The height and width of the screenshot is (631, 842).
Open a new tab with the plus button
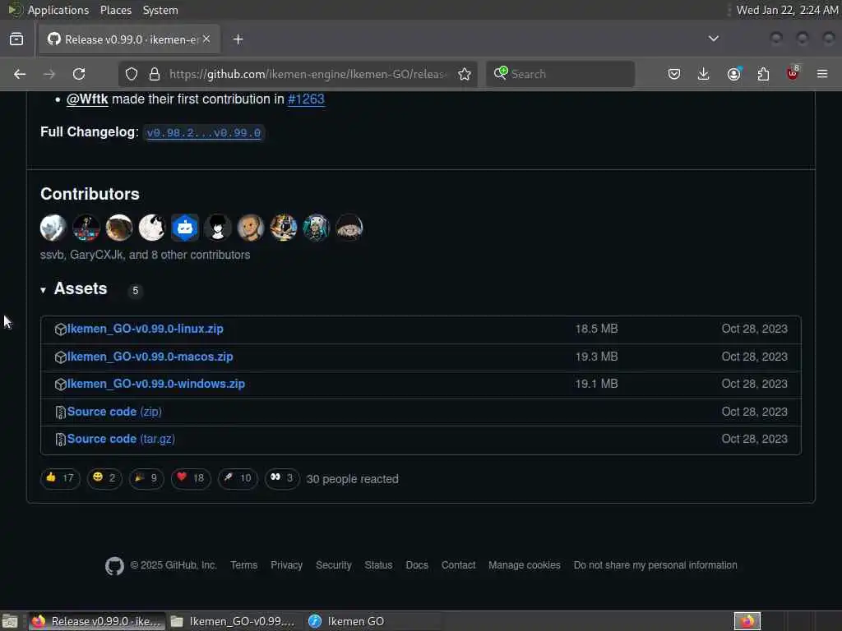238,39
